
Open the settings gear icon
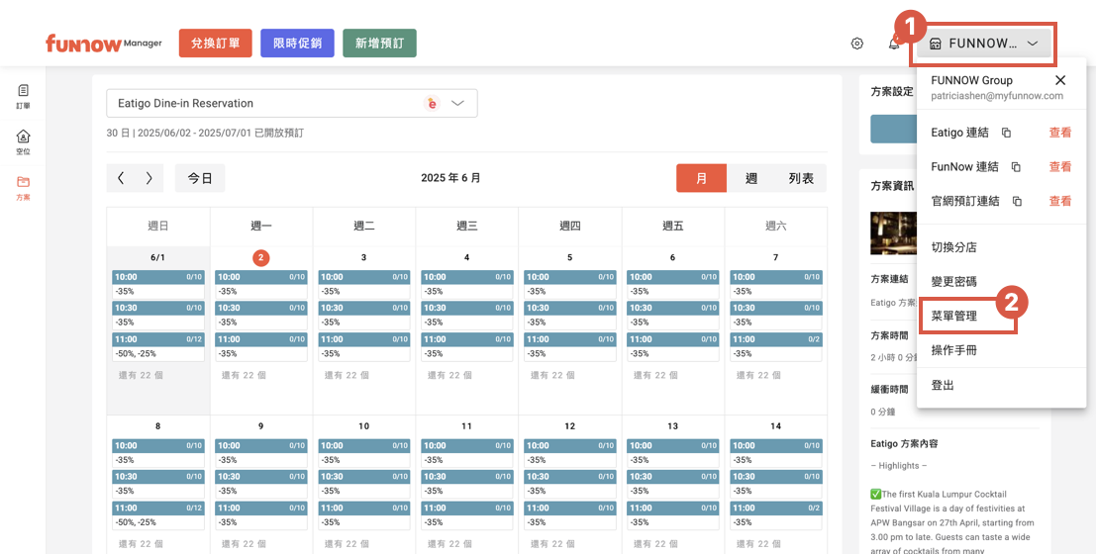coord(857,44)
